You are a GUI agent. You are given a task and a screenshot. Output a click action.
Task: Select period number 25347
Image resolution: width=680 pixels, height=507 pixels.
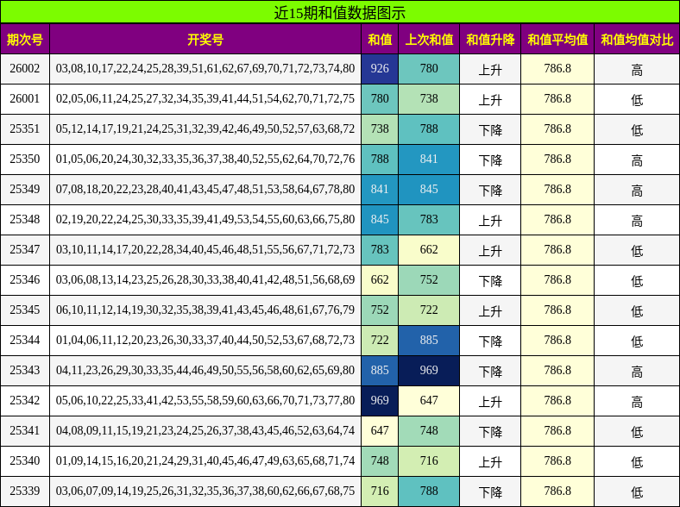coord(25,249)
